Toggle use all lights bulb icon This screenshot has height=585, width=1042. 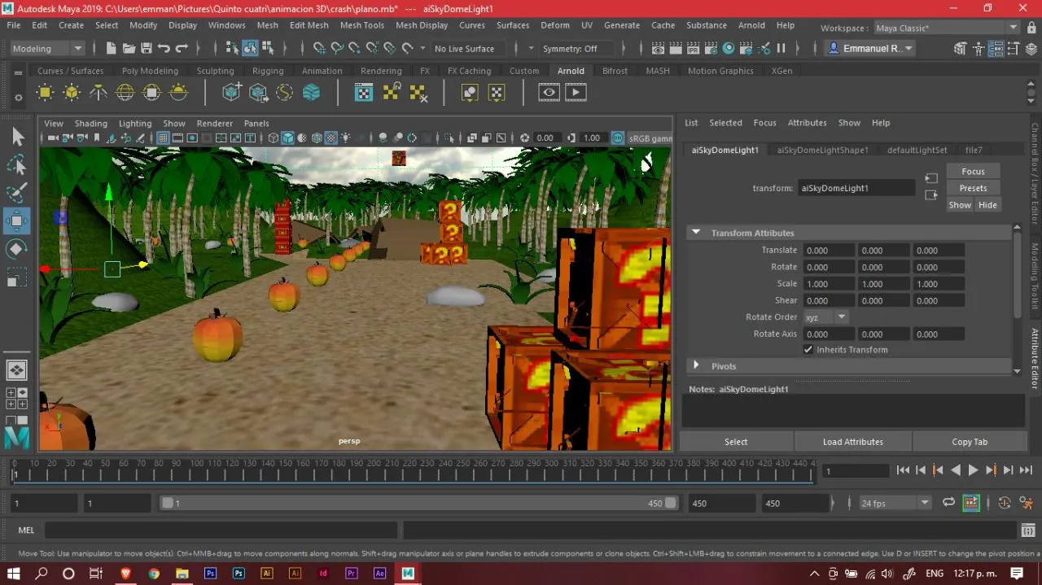[346, 138]
